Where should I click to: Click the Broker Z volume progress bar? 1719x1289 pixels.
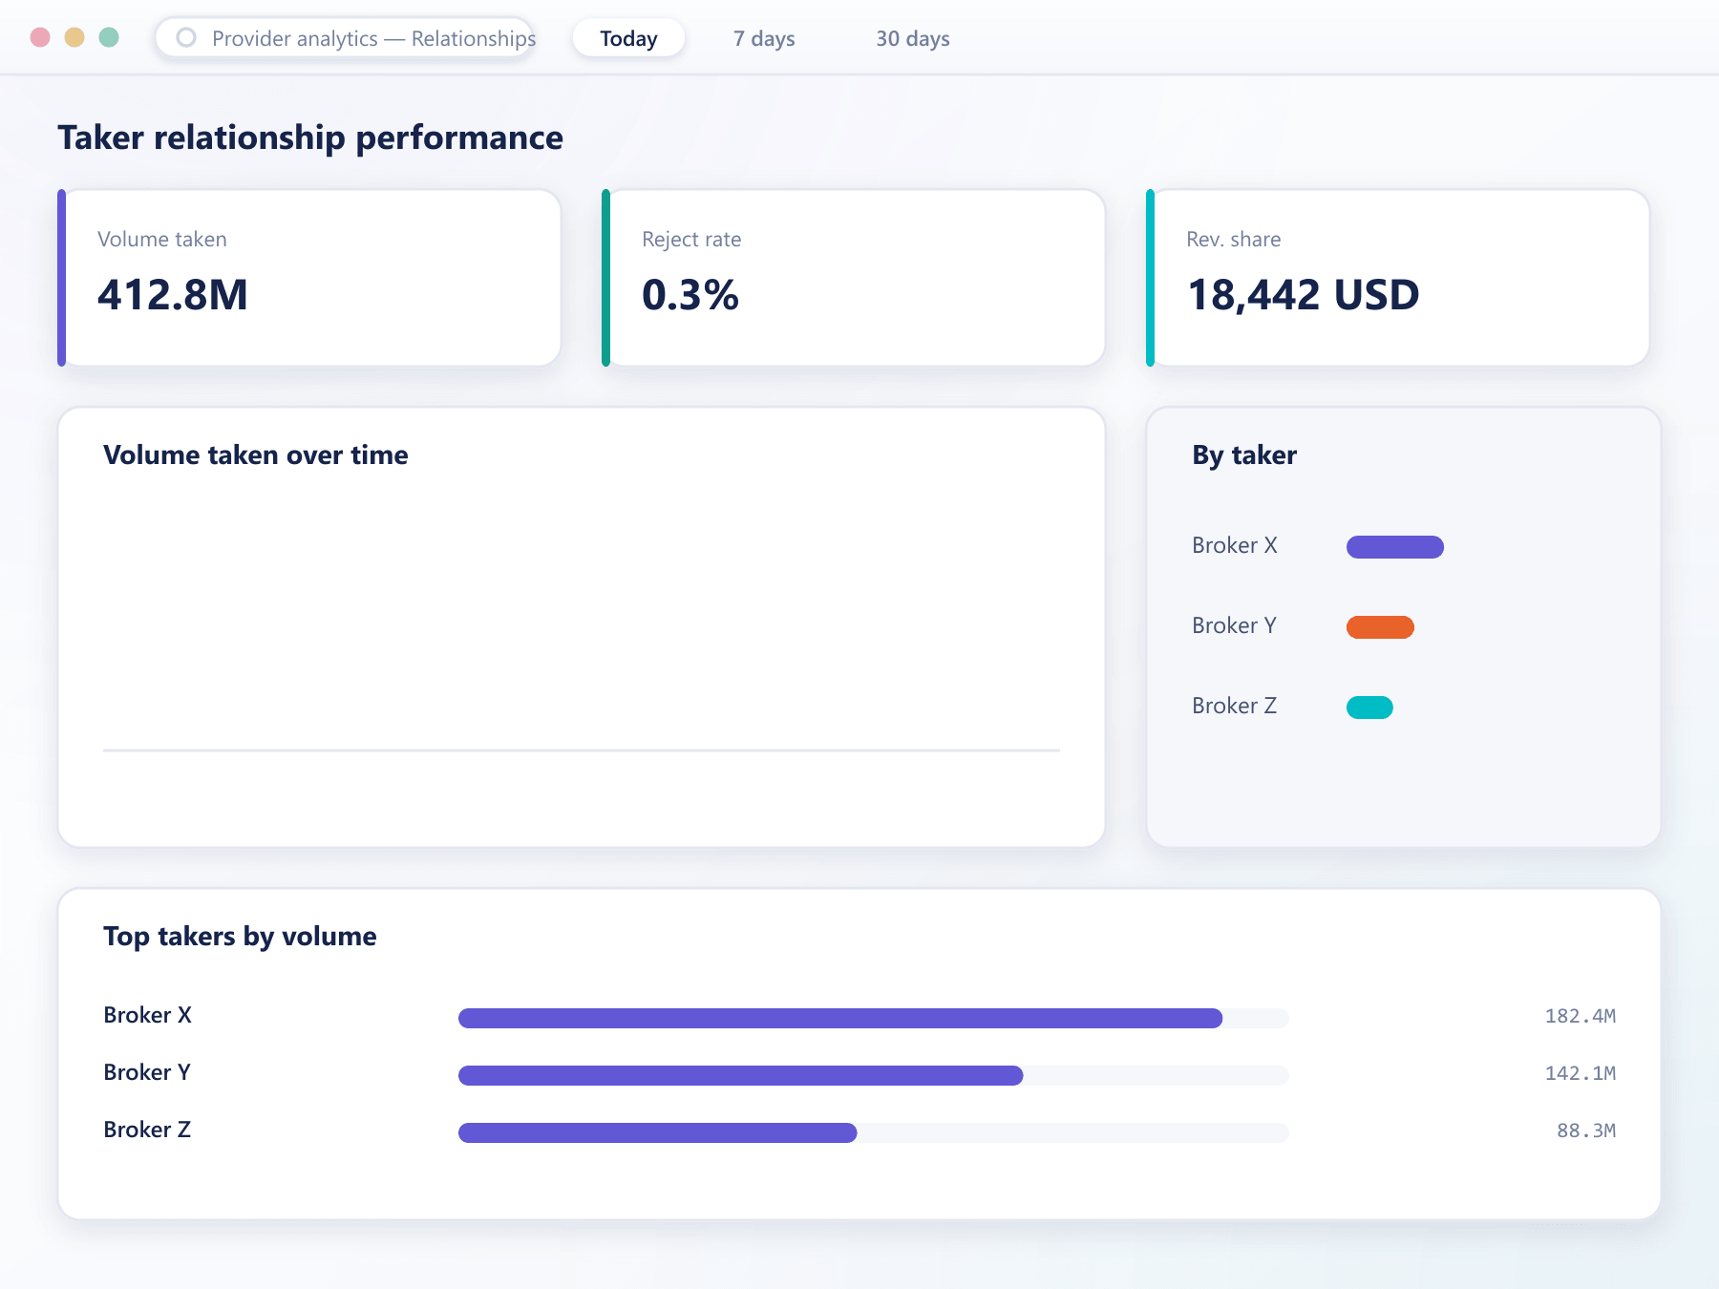[x=874, y=1132]
